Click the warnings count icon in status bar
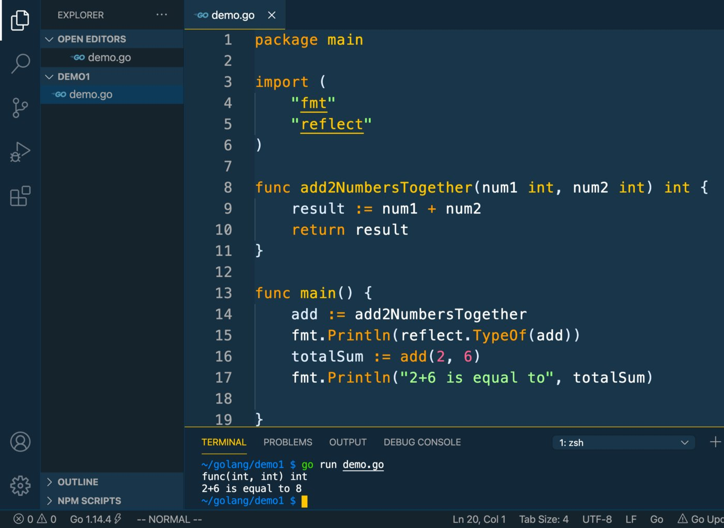 click(42, 519)
